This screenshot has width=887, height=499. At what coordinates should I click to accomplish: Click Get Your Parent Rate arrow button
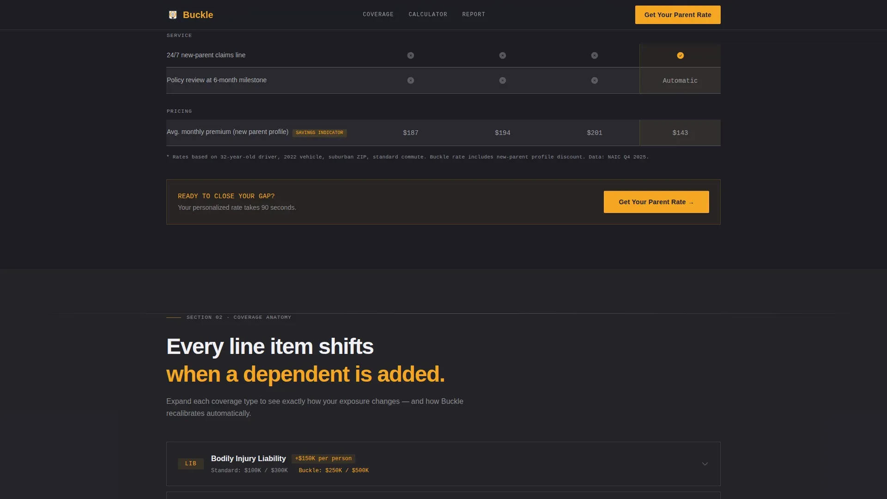click(656, 202)
